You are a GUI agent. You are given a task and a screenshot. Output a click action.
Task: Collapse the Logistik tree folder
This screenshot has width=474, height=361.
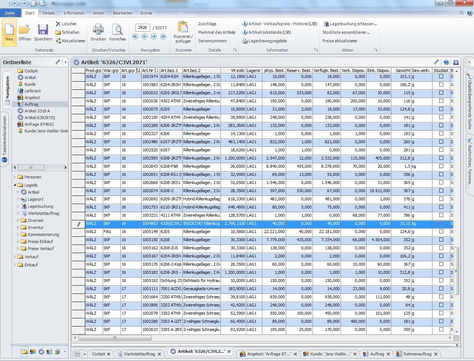tap(15, 185)
